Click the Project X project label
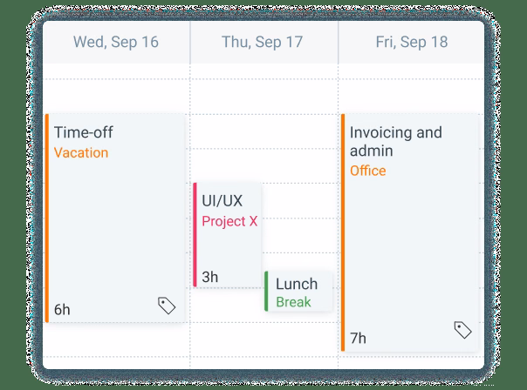This screenshot has height=390, width=527. pos(229,221)
